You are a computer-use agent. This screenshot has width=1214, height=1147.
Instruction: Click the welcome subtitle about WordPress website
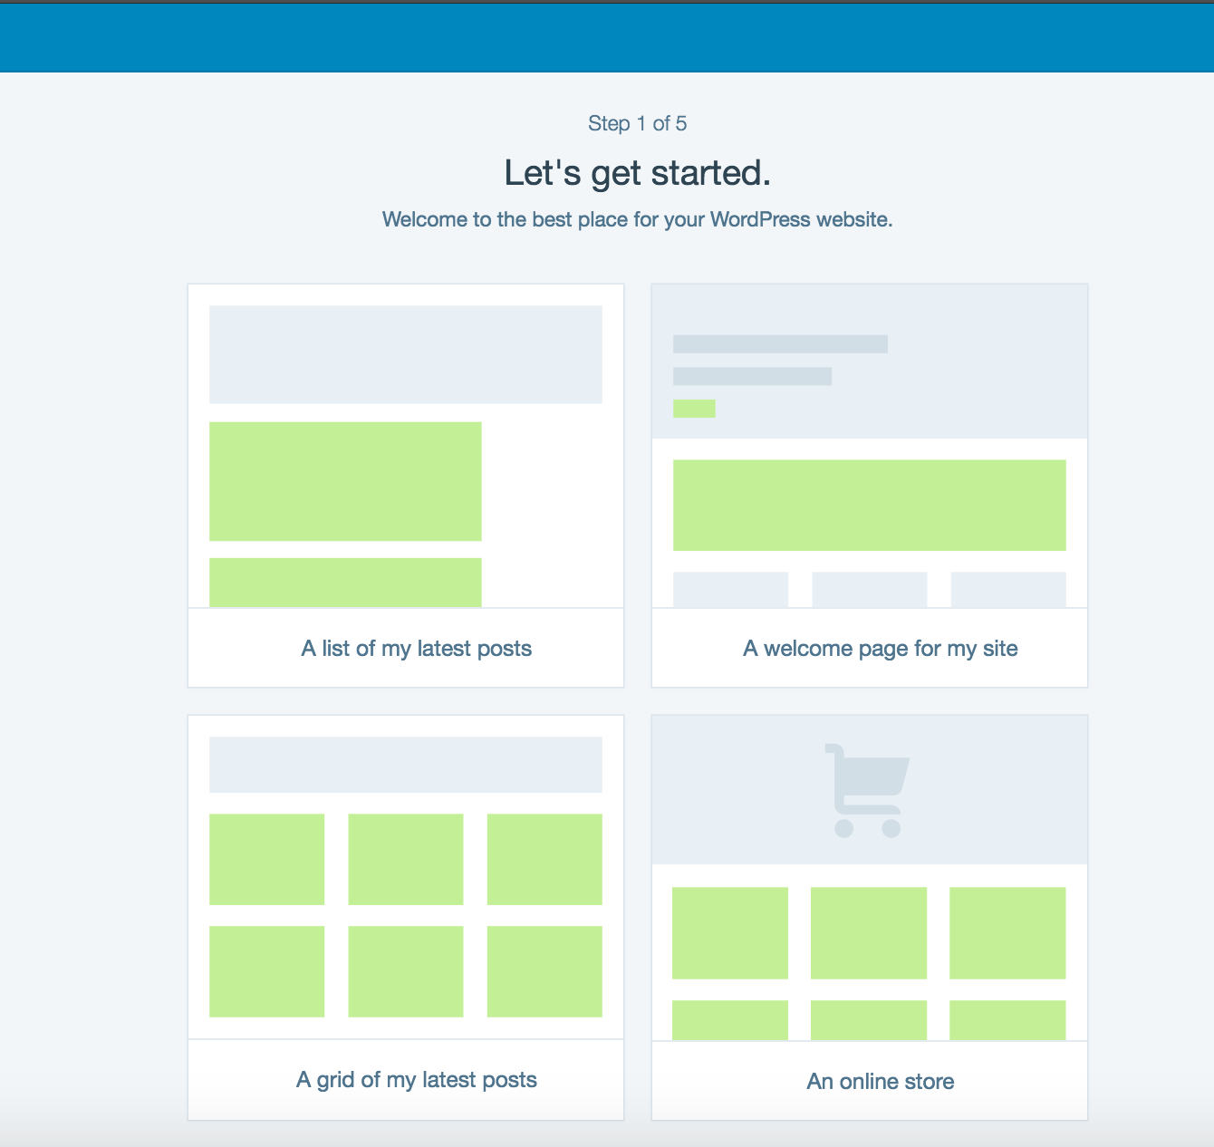tap(637, 219)
